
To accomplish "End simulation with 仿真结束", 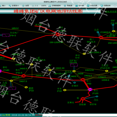I will pyautogui.click(x=105, y=6).
